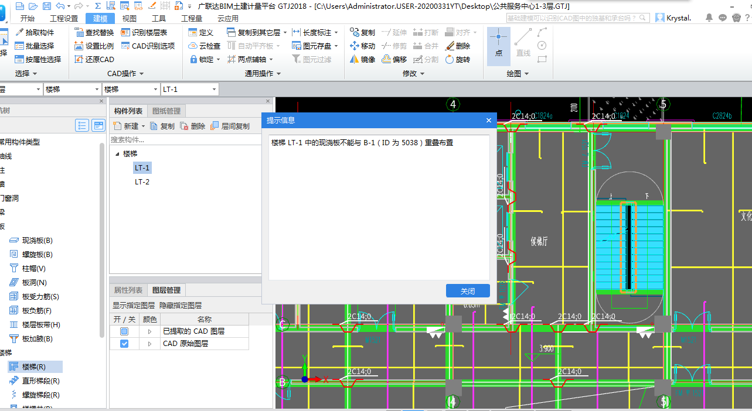Select the circle drawing tool

pyautogui.click(x=542, y=46)
